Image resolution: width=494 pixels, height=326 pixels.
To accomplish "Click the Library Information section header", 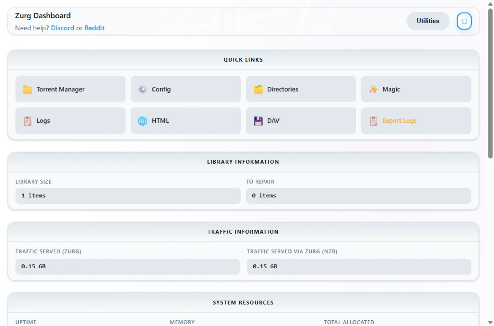I will point(243,162).
